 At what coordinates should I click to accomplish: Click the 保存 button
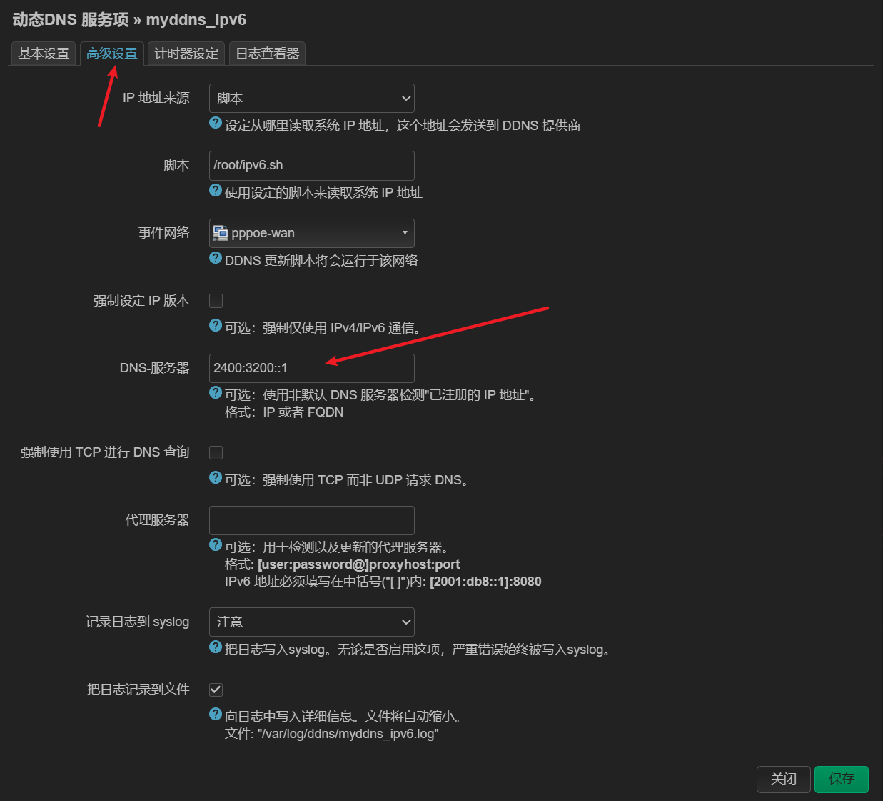pyautogui.click(x=841, y=779)
